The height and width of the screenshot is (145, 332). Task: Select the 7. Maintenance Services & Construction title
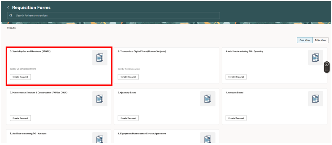point(39,93)
